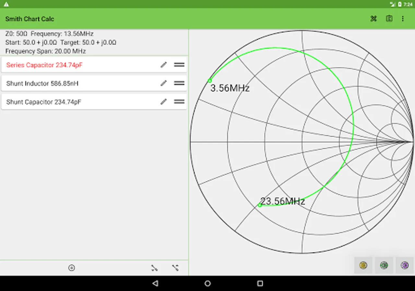The image size is (415, 291).
Task: Click the reorder handle for Shunt Capacitor
Action: coord(179,102)
